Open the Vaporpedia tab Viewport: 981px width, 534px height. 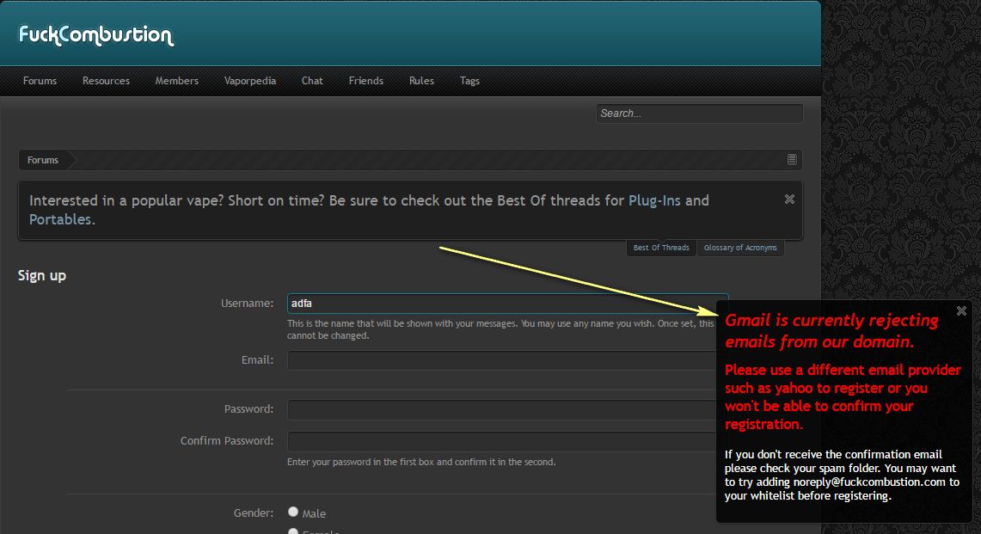pyautogui.click(x=250, y=81)
